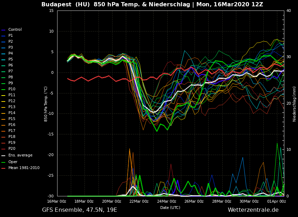The image size is (298, 217).
Task: Select the 01Apr 00z date tick
Action: 276,201
